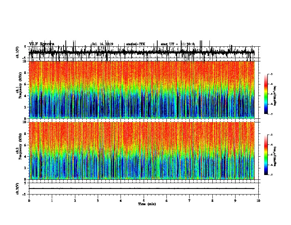Click the "8" kHz tick of ch.1 spectrogram
Viewport: 291px width, 225px height.
point(26,73)
